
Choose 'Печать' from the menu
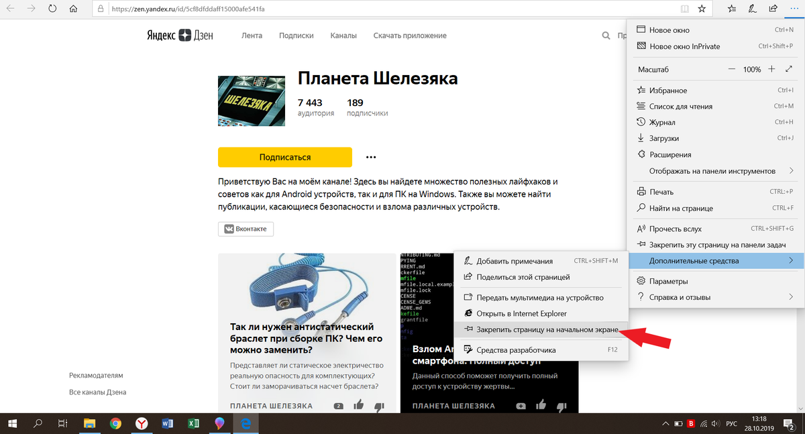click(715, 192)
